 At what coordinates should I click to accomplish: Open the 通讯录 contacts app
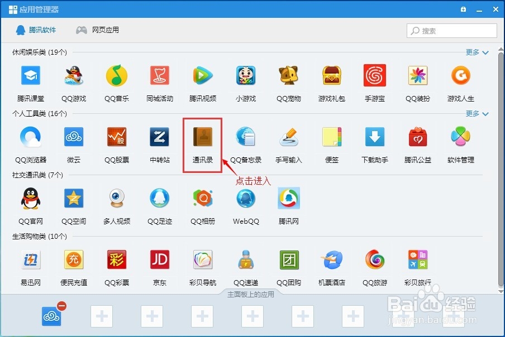(x=202, y=137)
